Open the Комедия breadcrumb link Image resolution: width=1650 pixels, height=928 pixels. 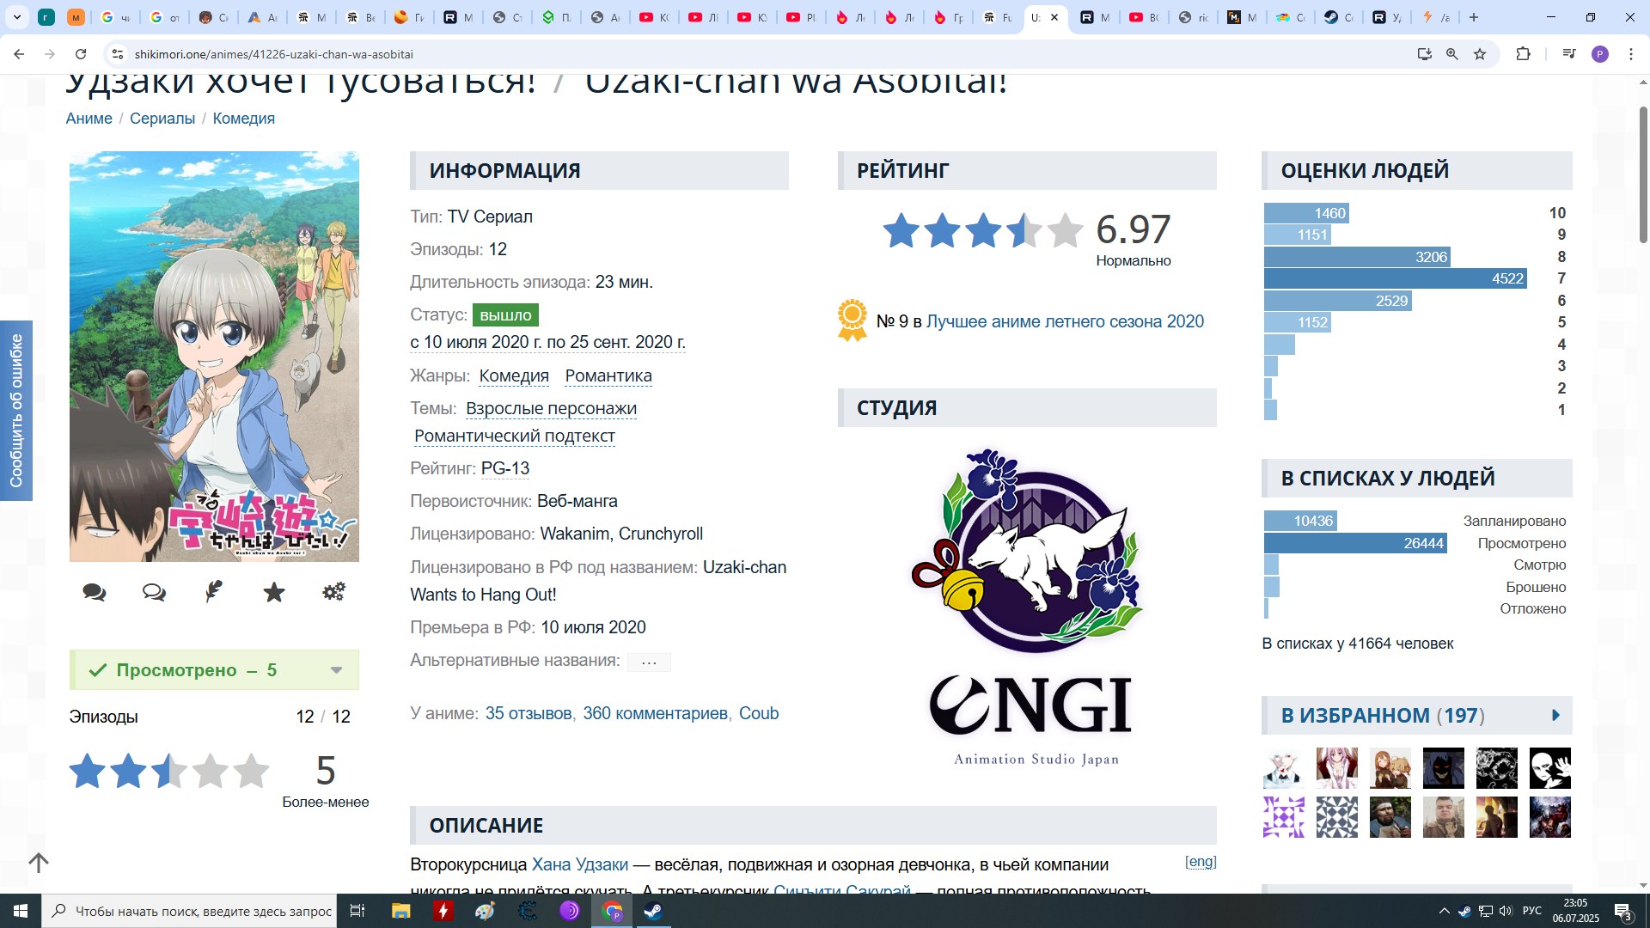(x=243, y=119)
